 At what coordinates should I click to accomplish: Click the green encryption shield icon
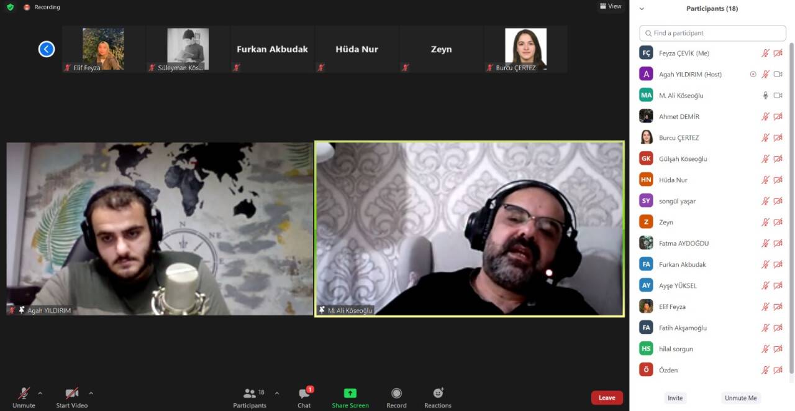10,7
